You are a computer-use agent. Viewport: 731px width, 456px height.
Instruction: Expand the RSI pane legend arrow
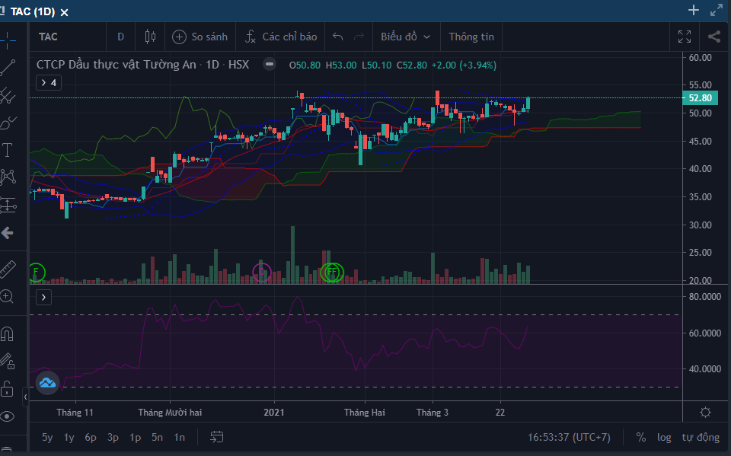[x=43, y=297]
